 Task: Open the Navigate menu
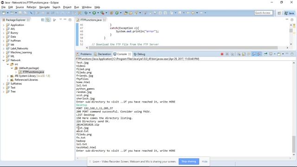pos(45,7)
